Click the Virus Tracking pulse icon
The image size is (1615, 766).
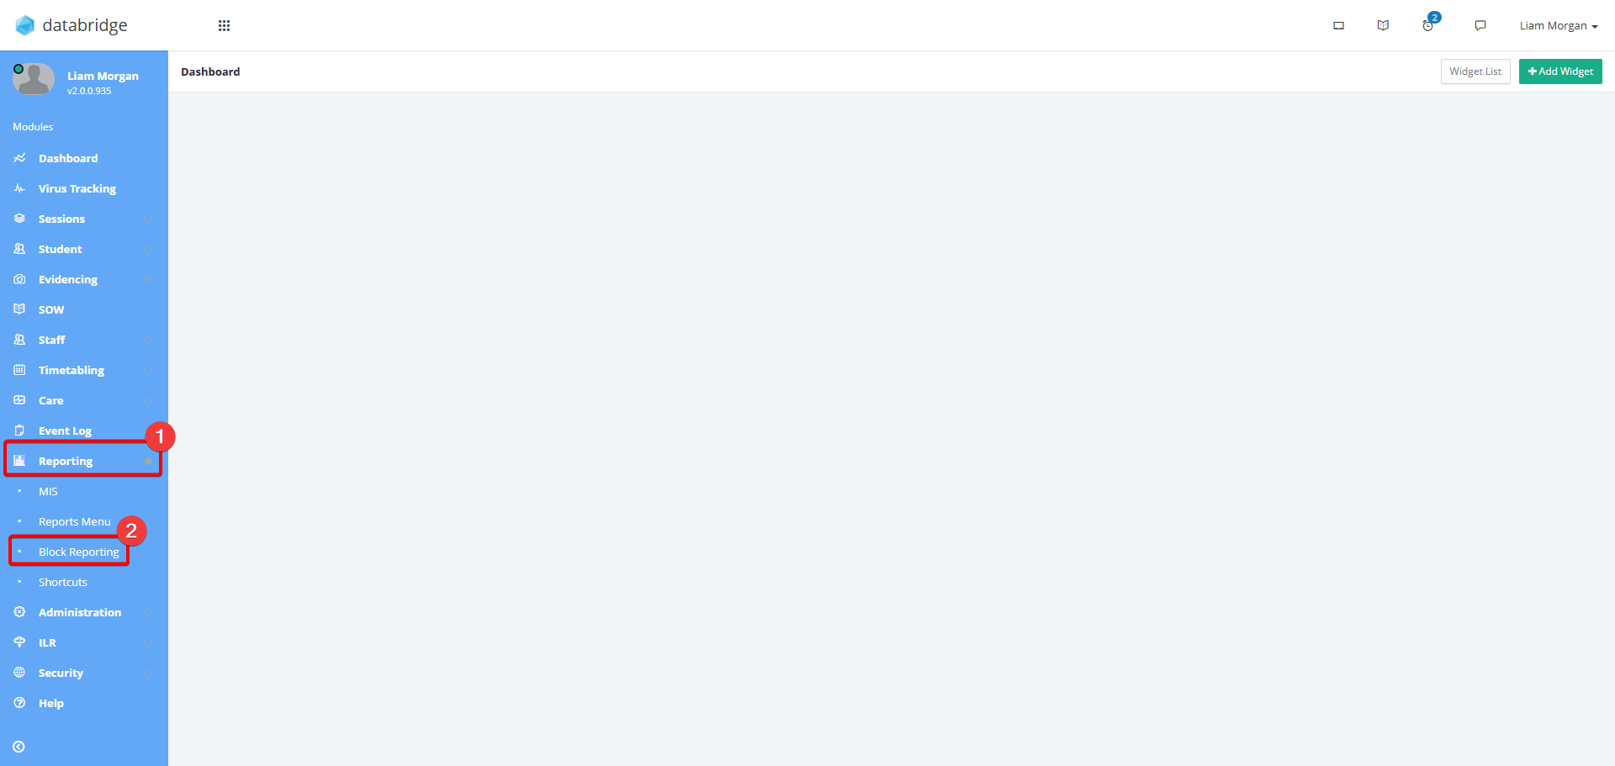tap(19, 188)
